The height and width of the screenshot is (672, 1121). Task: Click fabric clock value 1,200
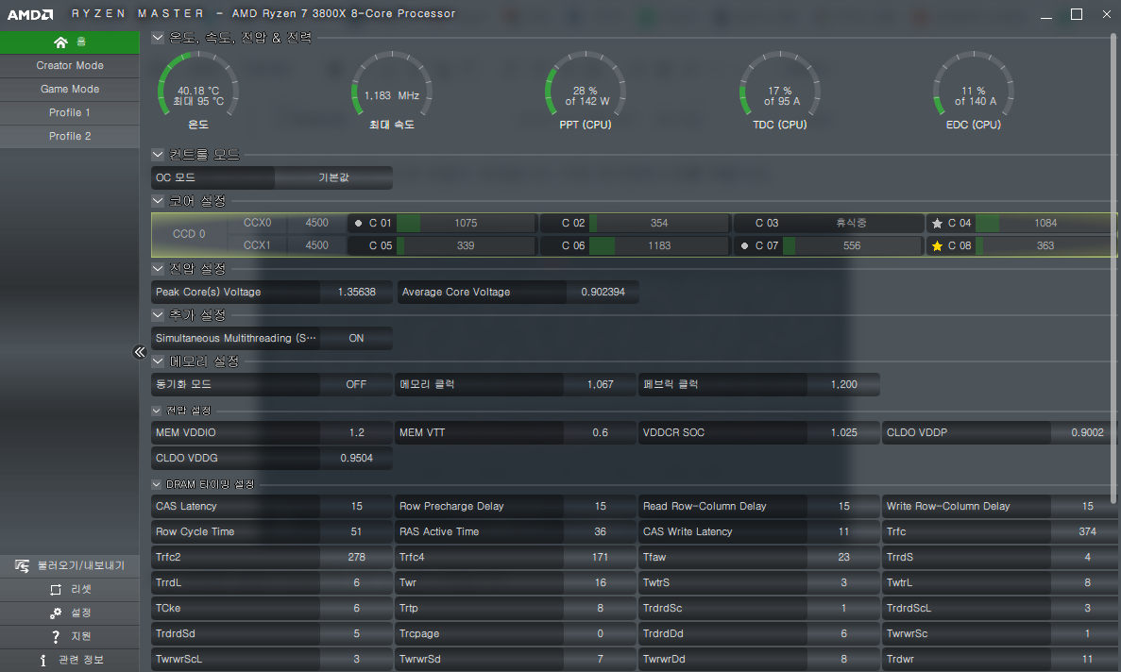point(843,385)
